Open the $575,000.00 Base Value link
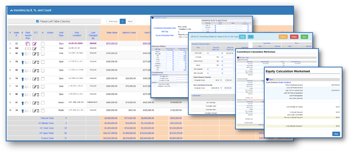 coord(112,43)
